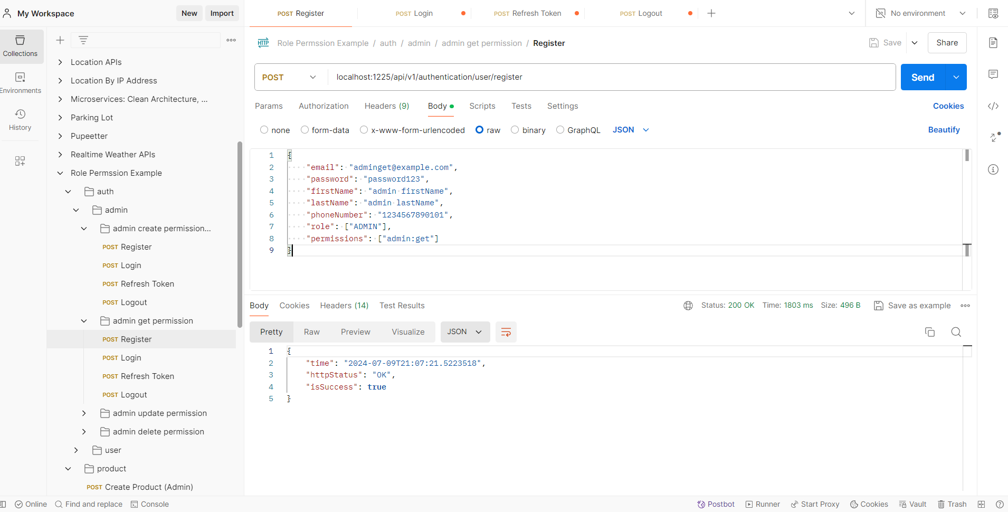Screen dimensions: 1008x512
Task: Open Runner in the status bar
Action: click(763, 504)
